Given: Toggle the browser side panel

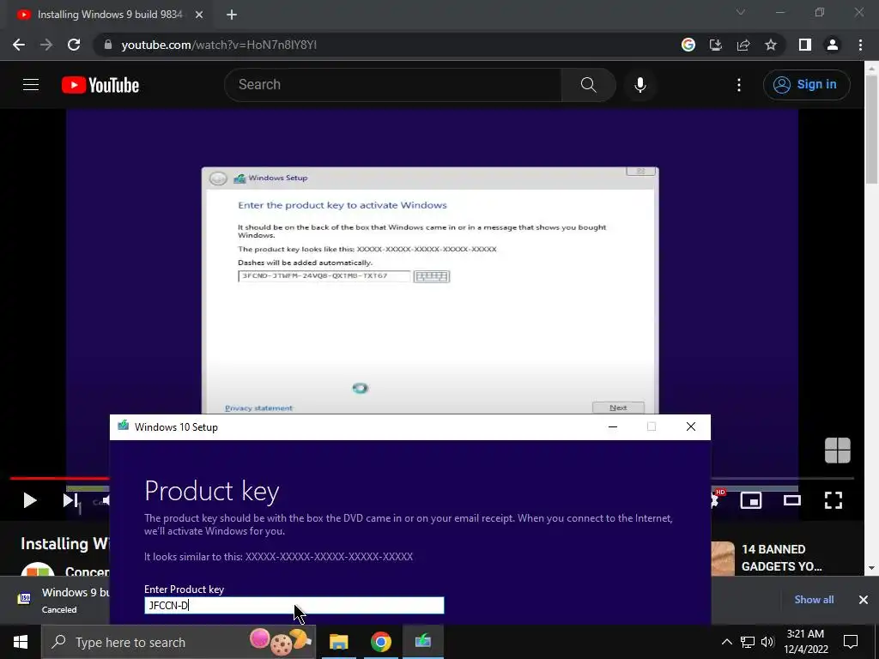Looking at the screenshot, I should pos(805,45).
